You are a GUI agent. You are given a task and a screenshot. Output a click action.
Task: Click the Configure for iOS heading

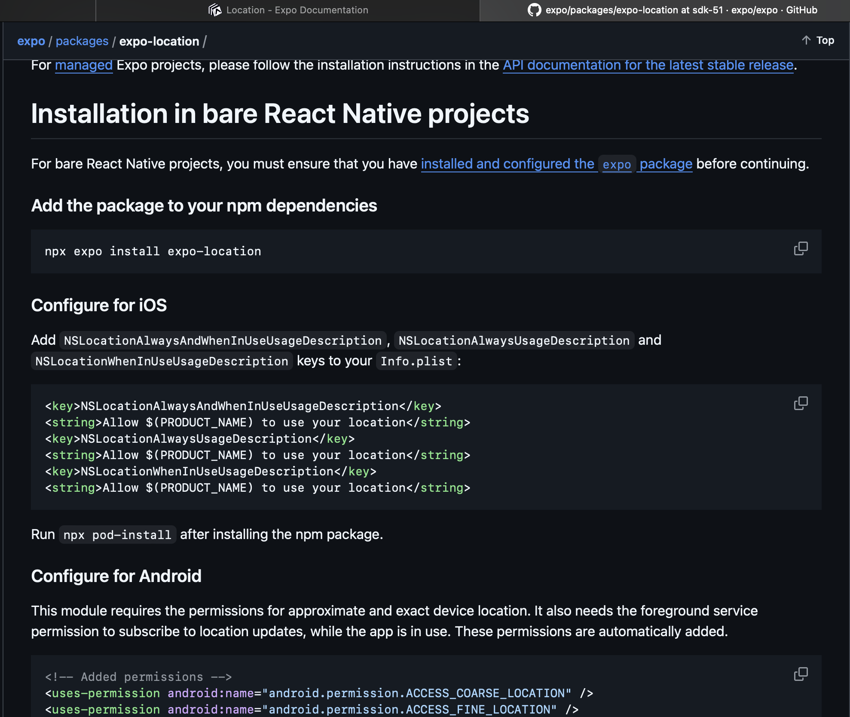99,305
